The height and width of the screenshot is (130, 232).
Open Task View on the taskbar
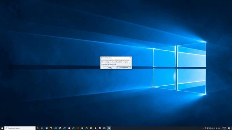[42, 128]
